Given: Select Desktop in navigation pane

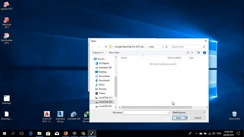Looking at the screenshot, I should (103, 72).
